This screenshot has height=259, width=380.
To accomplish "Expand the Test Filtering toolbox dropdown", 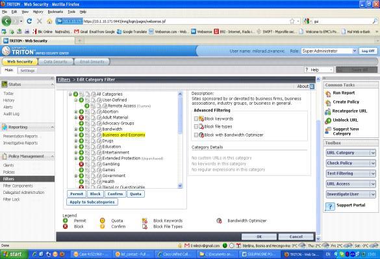I will click(373, 174).
